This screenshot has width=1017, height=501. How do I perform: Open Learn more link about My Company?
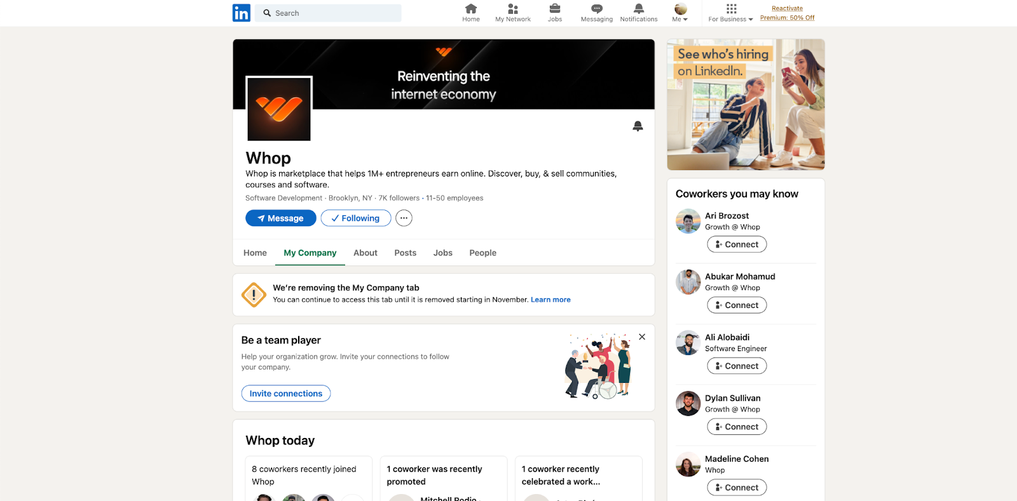(550, 300)
